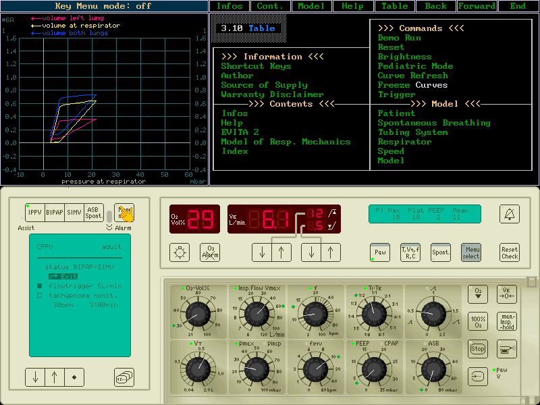Switch ventilation mode to BIPAP
540x405 pixels.
click(x=55, y=213)
